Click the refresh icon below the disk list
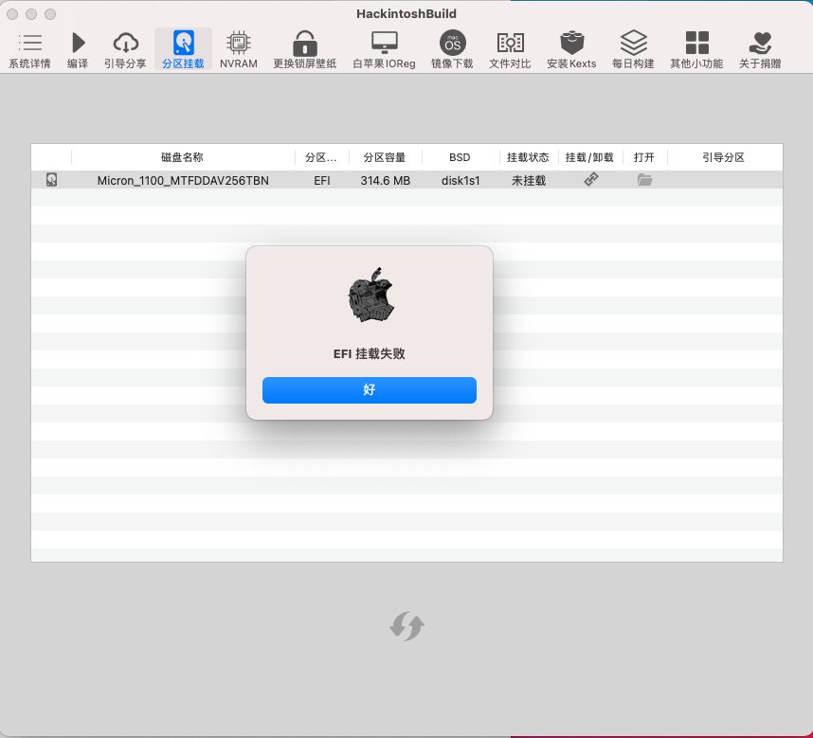The width and height of the screenshot is (813, 738). (406, 625)
